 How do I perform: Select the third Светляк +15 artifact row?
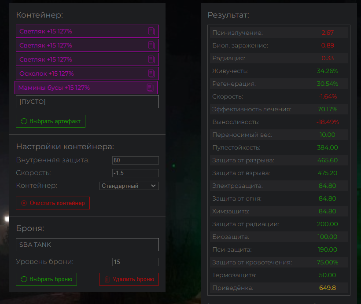click(79, 59)
